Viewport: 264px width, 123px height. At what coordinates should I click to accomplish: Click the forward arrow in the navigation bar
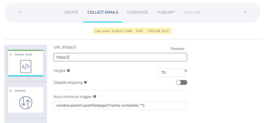click(245, 12)
